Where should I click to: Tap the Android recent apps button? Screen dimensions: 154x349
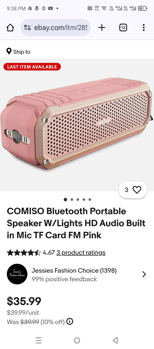(x=38, y=340)
